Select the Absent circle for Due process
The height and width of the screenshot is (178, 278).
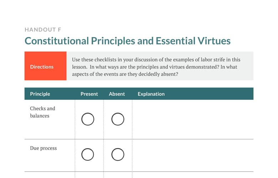pos(118,155)
